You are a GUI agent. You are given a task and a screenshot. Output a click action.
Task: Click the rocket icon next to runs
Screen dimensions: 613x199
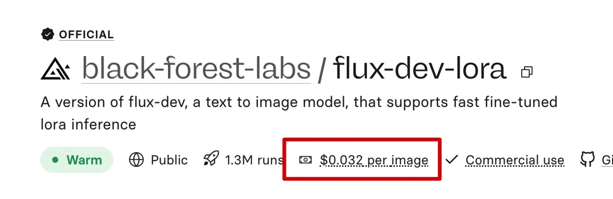pos(210,160)
